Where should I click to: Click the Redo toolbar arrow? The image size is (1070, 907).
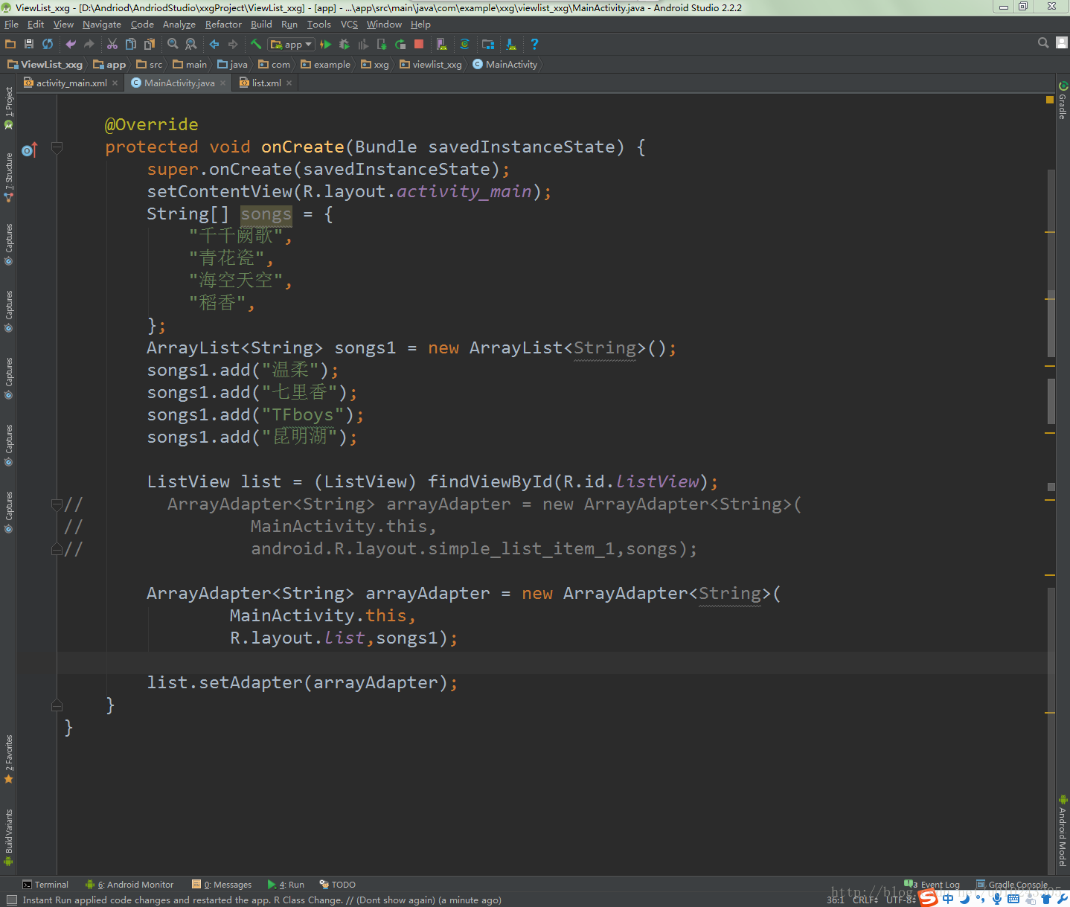89,44
